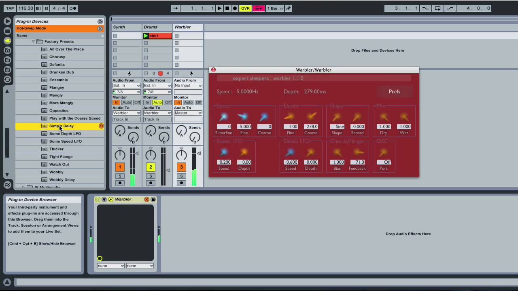518x291 pixels.
Task: Toggle the Loop switch
Action: pyautogui.click(x=437, y=8)
